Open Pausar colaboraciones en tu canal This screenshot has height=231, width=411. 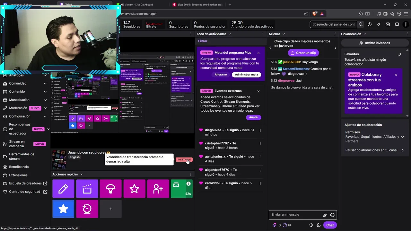374,150
